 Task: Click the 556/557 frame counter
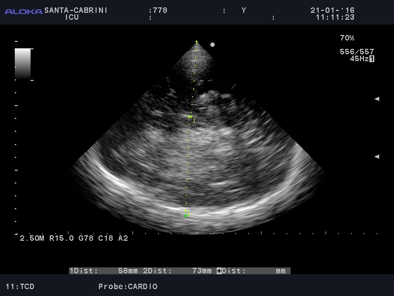(357, 51)
